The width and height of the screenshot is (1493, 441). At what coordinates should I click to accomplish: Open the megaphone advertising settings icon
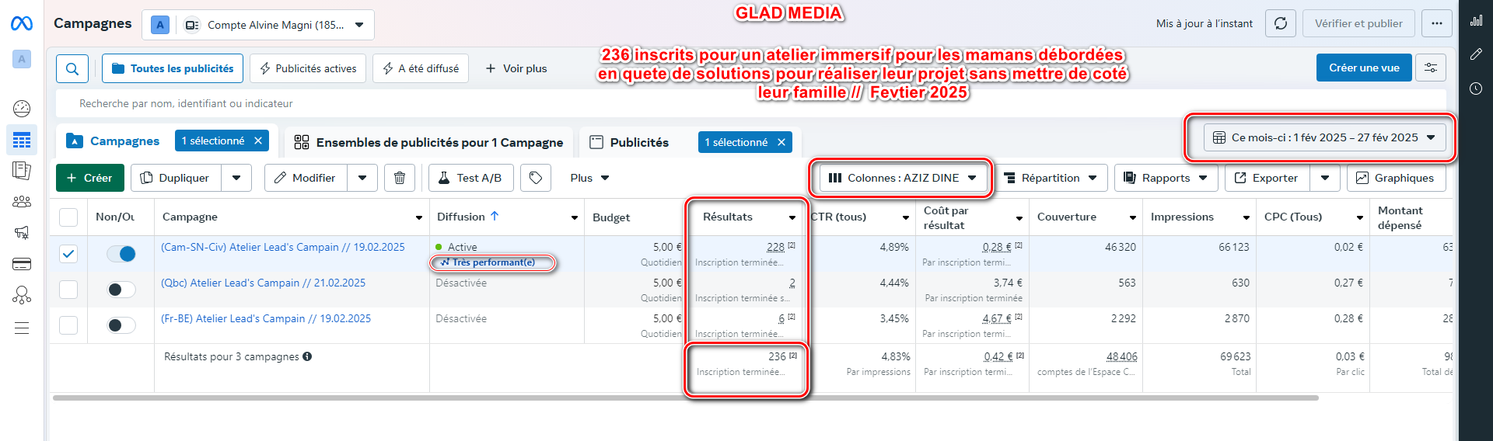click(x=22, y=232)
